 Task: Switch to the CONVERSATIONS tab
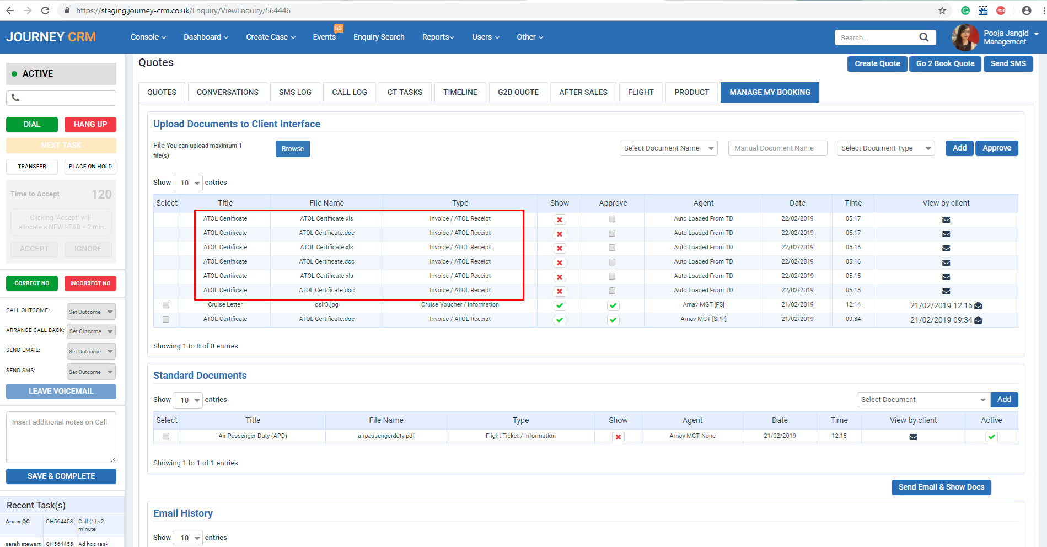(x=227, y=92)
